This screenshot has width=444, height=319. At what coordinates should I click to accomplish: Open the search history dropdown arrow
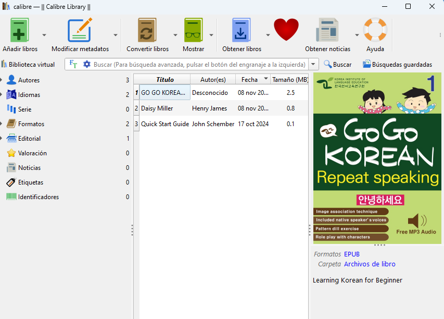(313, 64)
